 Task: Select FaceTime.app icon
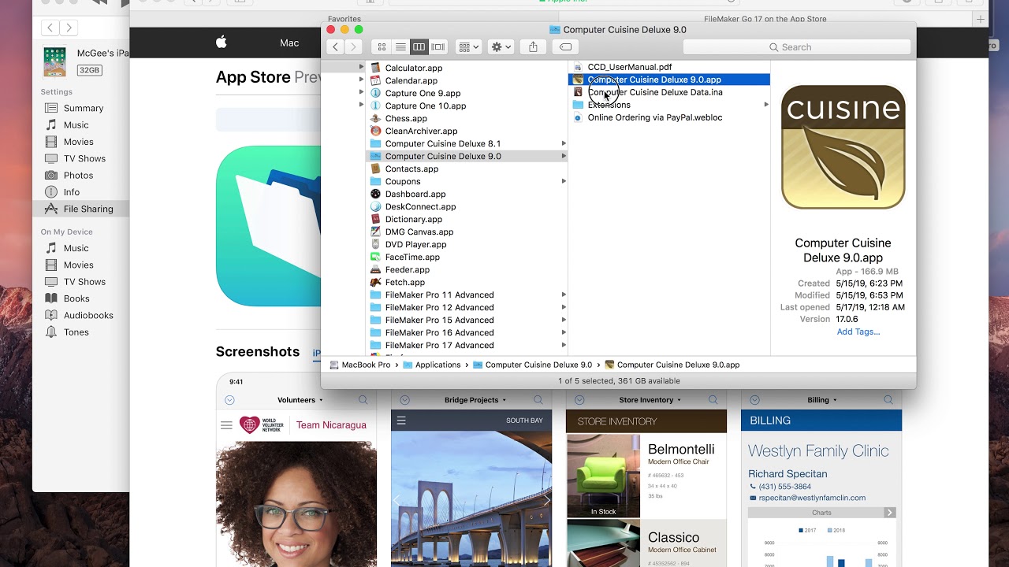point(376,257)
